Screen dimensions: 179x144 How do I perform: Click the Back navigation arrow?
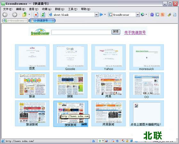click(x=5, y=15)
